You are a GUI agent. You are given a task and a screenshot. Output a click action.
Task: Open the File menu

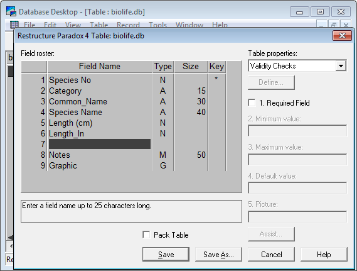coord(29,25)
